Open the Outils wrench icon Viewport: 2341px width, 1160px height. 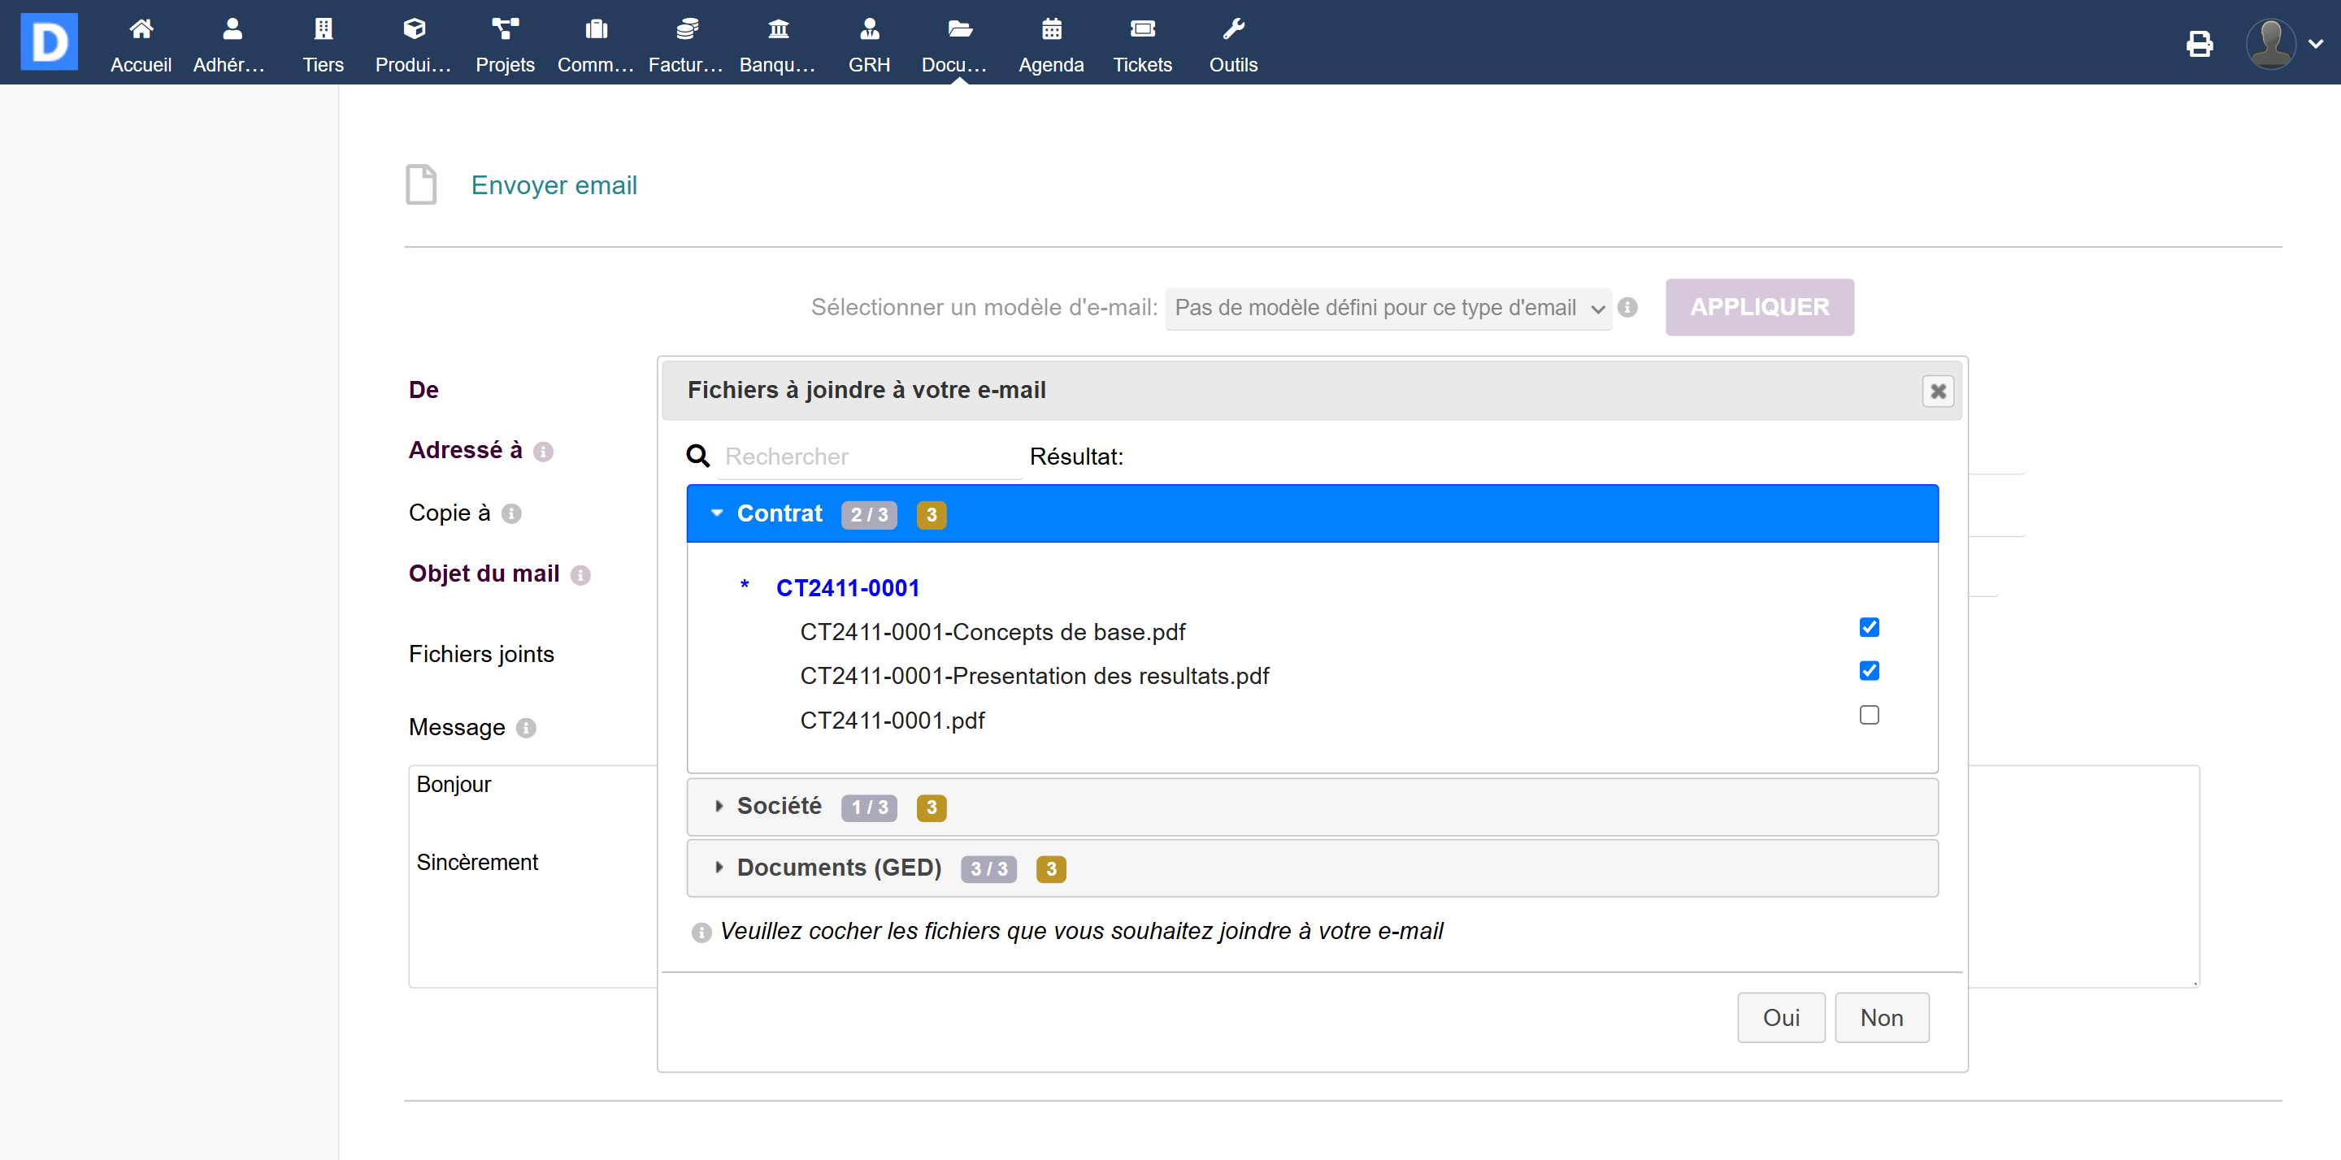[x=1232, y=29]
